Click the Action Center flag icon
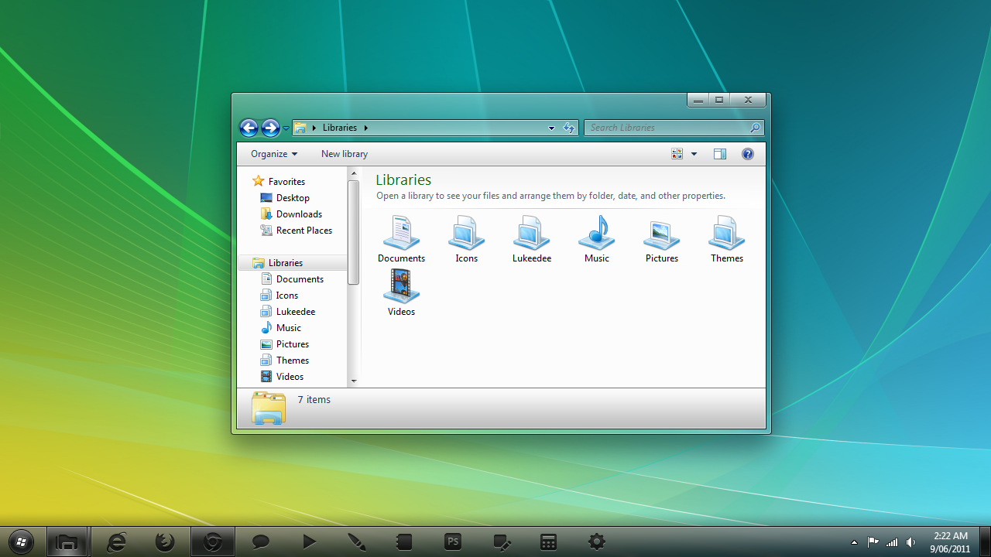Screen dimensions: 991x557 click(x=873, y=542)
